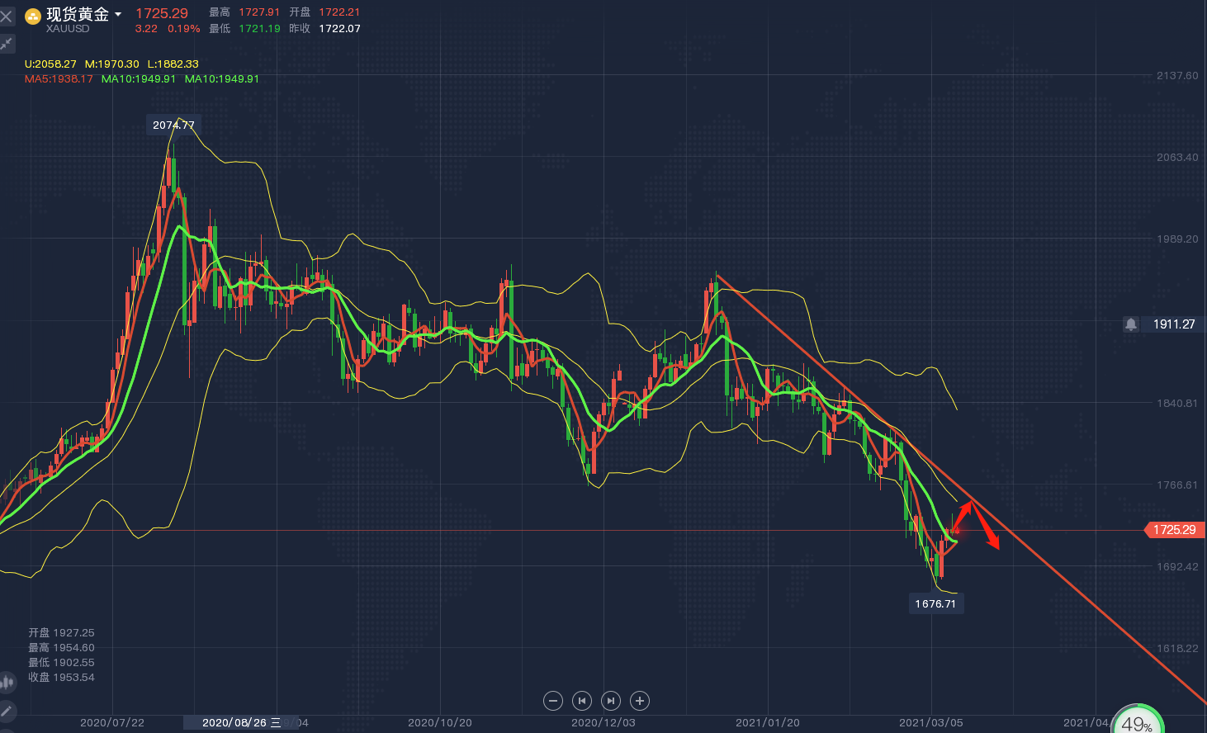Select the U:2058.27 Bollinger upper label
1207x733 pixels.
coord(50,64)
